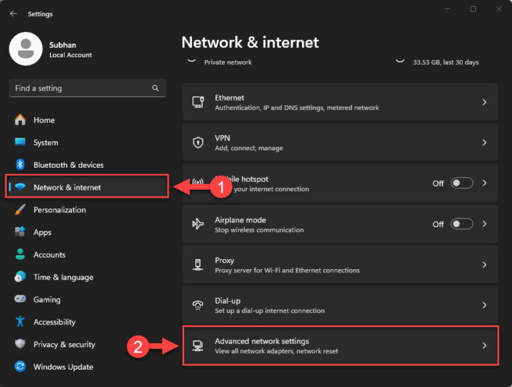Click the search magnifier icon
The width and height of the screenshot is (512, 387).
pos(155,88)
